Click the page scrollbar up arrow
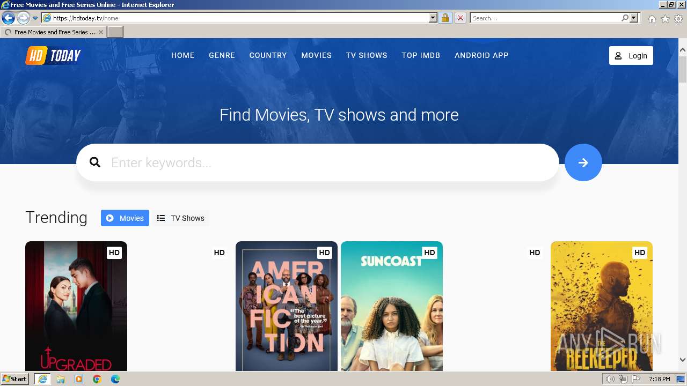687x386 pixels. pos(683,50)
